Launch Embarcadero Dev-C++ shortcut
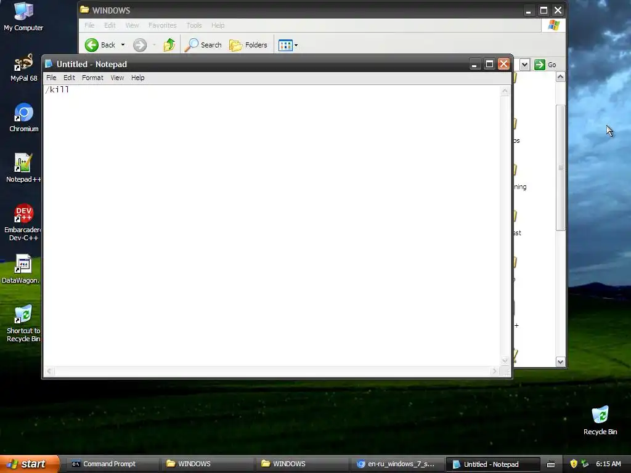Image resolution: width=631 pixels, height=473 pixels. (x=23, y=222)
